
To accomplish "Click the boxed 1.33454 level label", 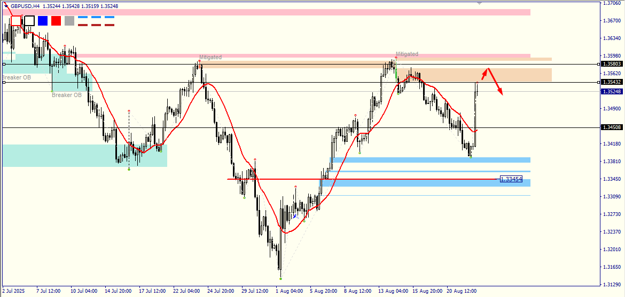I will click(x=511, y=179).
